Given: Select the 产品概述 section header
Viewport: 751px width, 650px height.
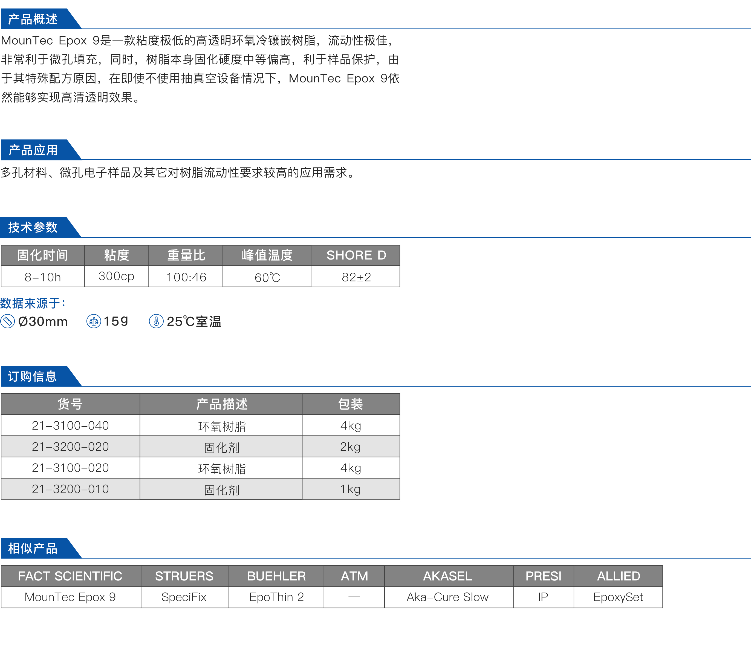Looking at the screenshot, I should point(33,19).
